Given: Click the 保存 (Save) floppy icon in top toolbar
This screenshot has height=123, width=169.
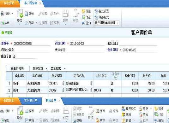Looking at the screenshot, I should pos(65,13).
